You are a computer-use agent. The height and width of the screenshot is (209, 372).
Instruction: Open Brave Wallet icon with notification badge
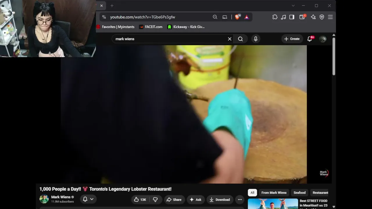[302, 17]
